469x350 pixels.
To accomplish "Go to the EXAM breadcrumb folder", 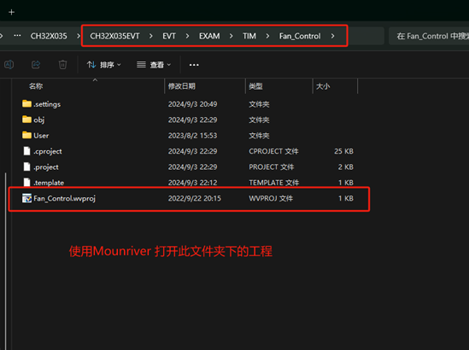I will coord(209,36).
